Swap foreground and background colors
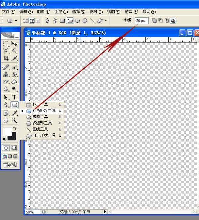Image resolution: width=199 pixels, height=220 pixels. tap(15, 128)
